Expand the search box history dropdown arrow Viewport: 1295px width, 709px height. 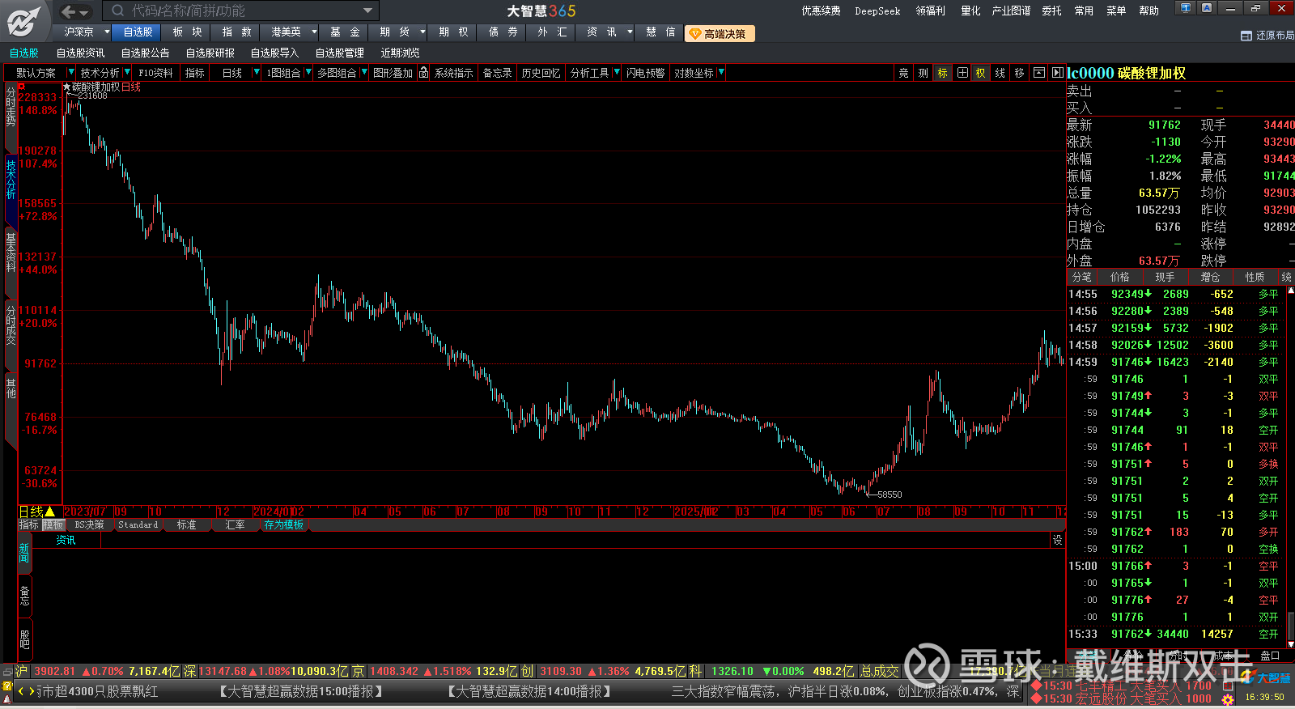tap(368, 11)
